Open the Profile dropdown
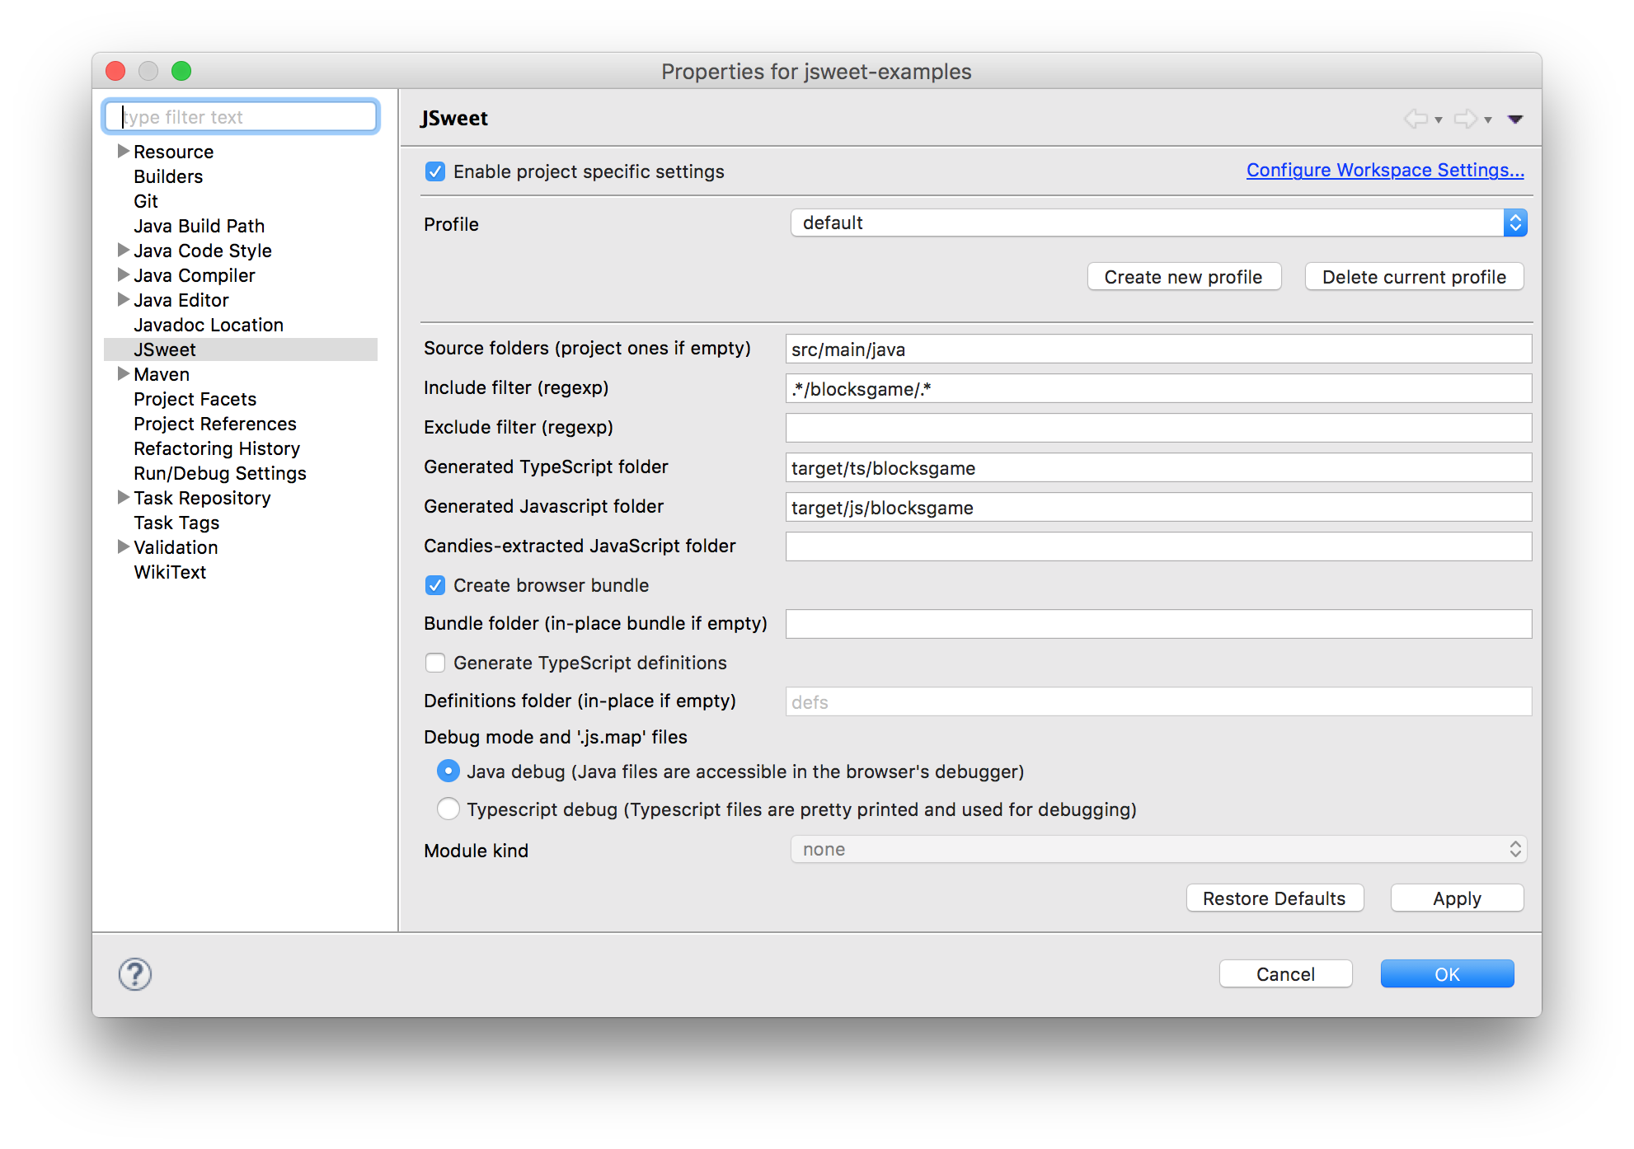The image size is (1634, 1149). 1158,223
